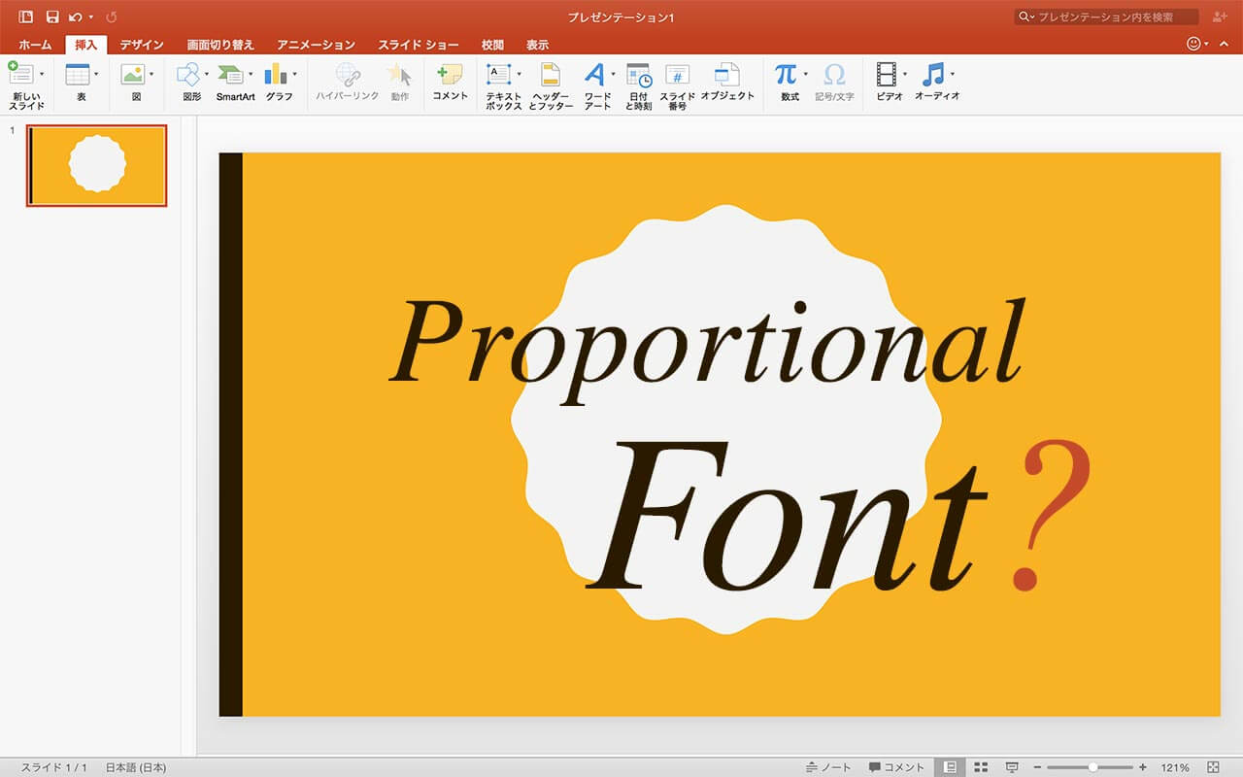Open the 校閲 tab
The image size is (1243, 777).
coord(492,45)
